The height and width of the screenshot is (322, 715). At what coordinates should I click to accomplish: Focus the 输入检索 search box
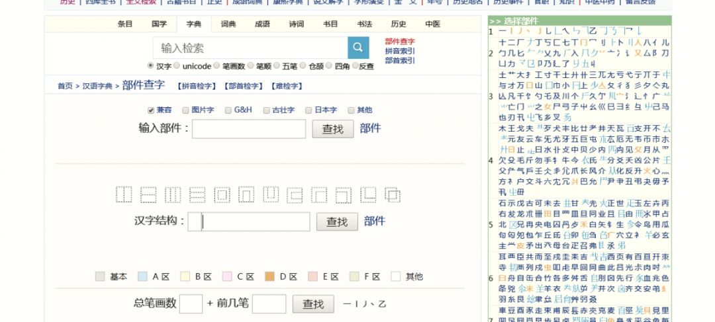pos(250,48)
